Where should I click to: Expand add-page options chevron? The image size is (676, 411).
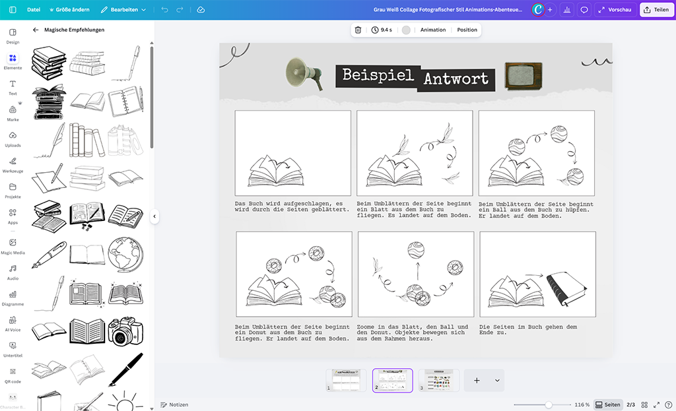coord(497,381)
